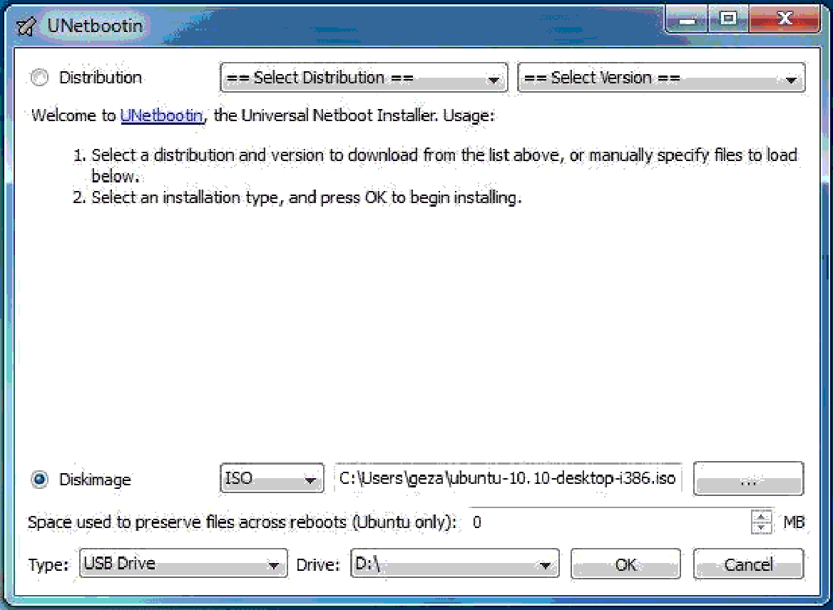
Task: Select the Distribution radio button
Action: [39, 77]
